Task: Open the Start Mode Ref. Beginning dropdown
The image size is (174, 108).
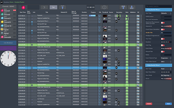Action: point(166,75)
